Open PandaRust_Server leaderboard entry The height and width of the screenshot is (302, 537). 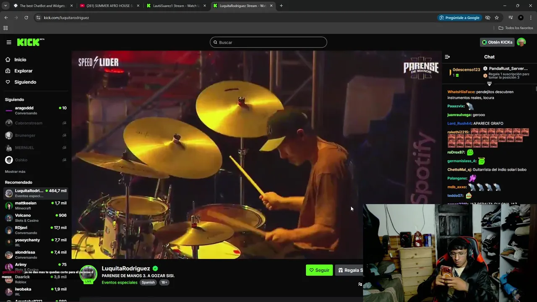(x=506, y=72)
